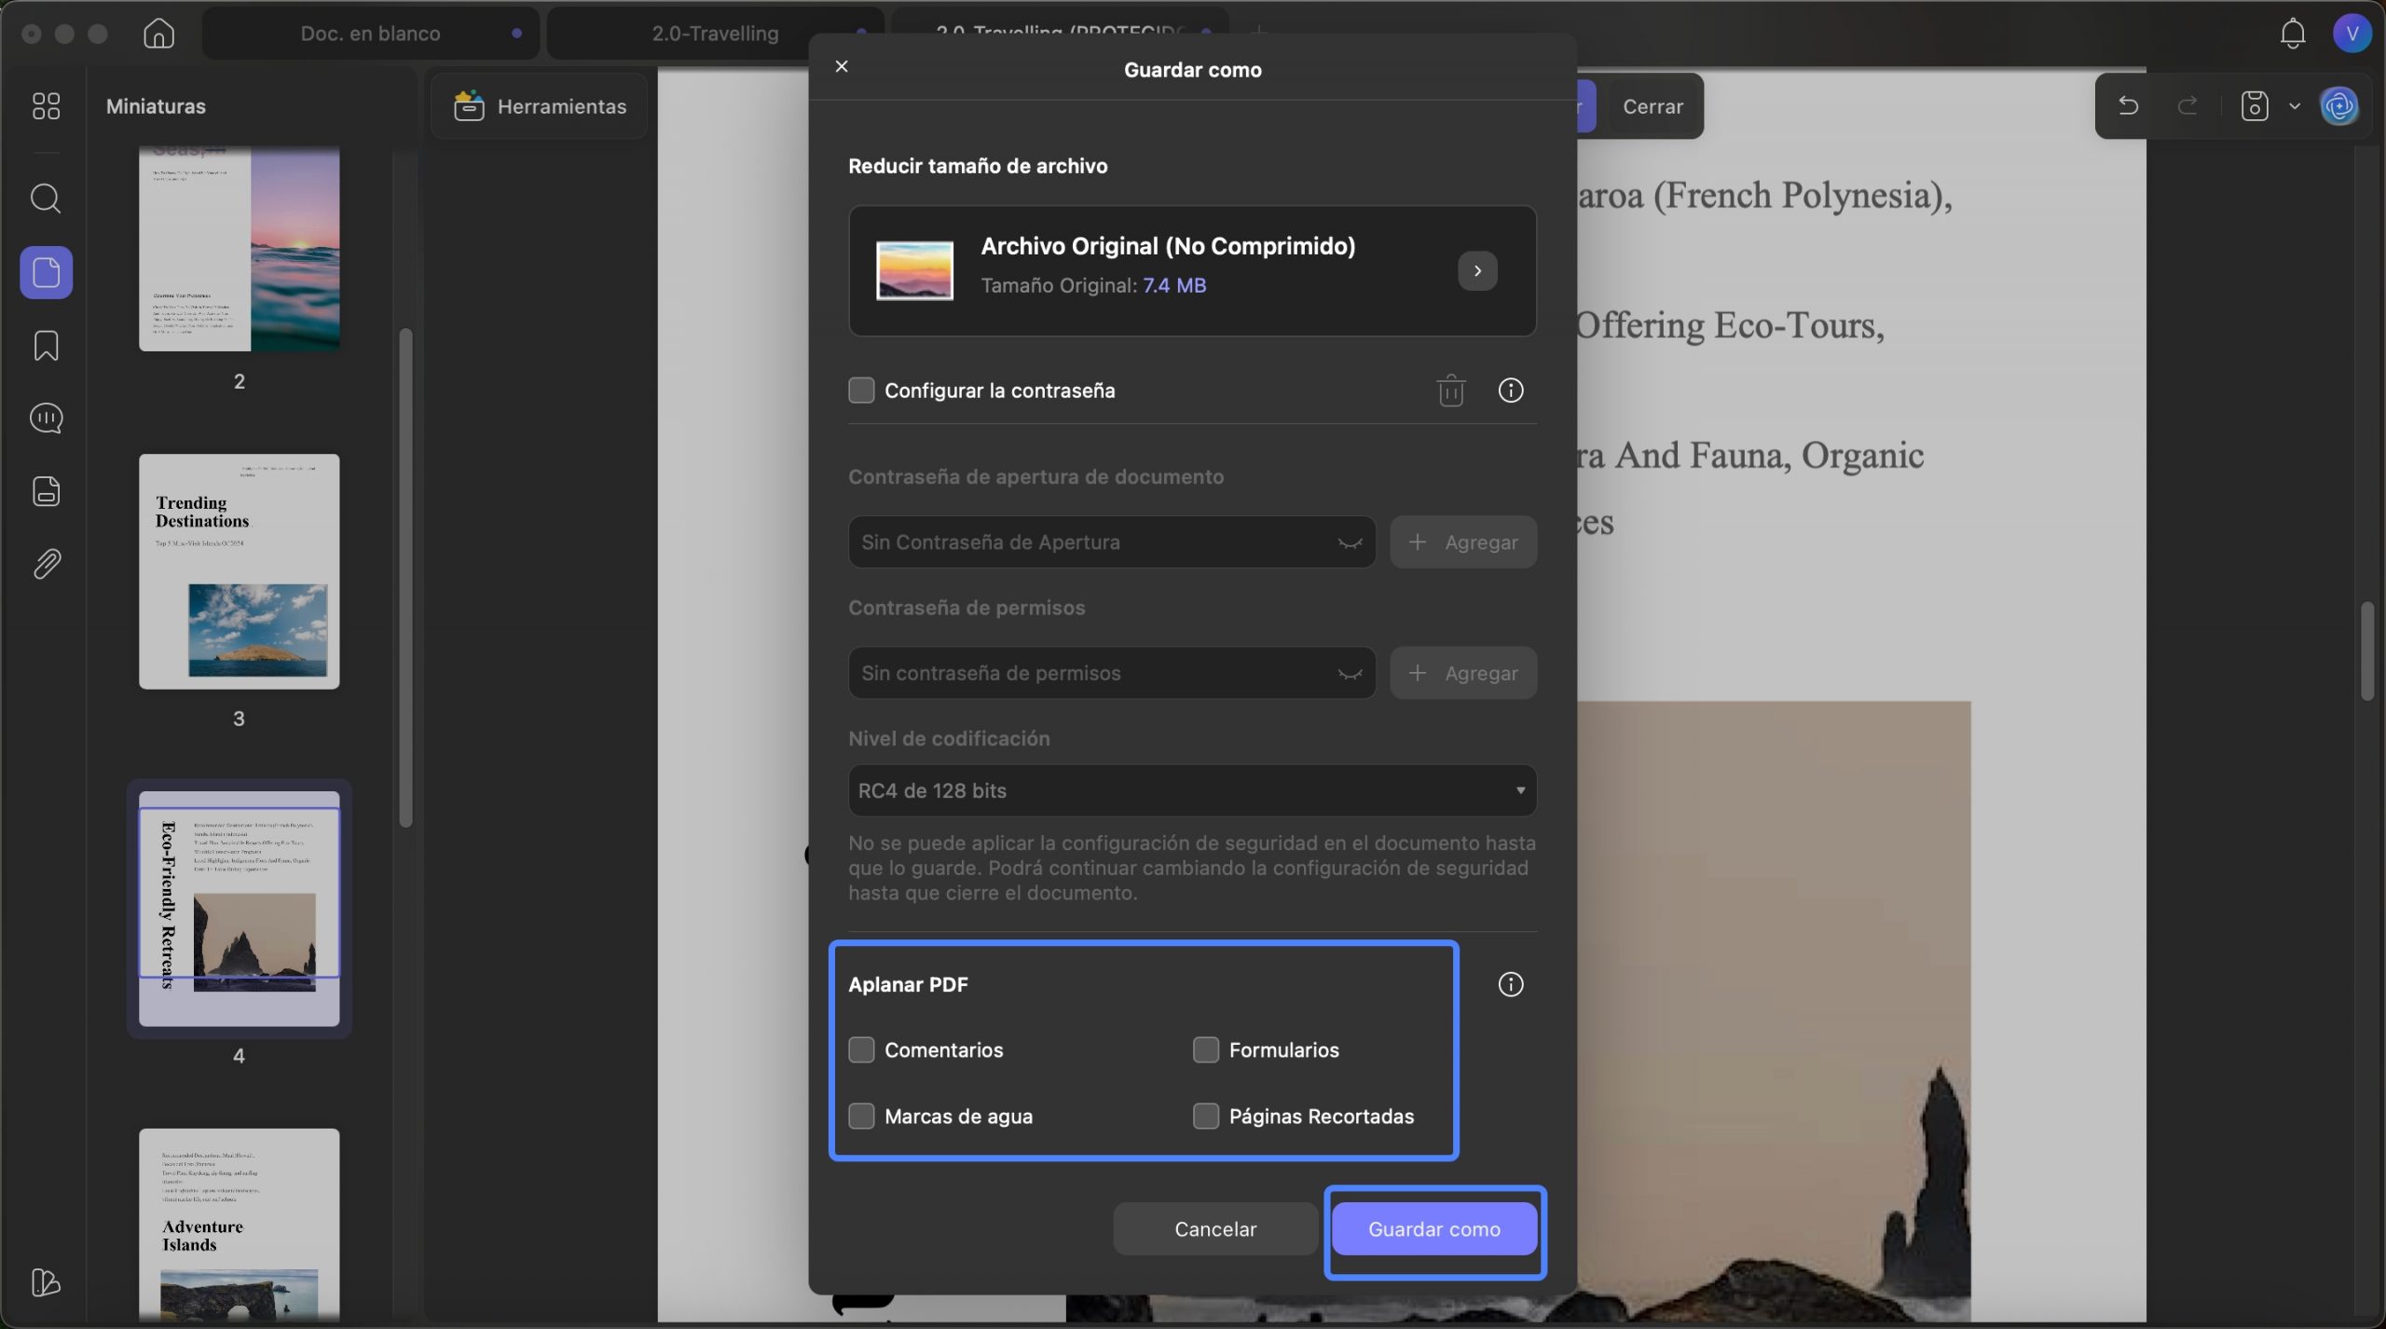This screenshot has width=2386, height=1329.
Task: Close the Guardar como dialog with X
Action: (x=841, y=66)
